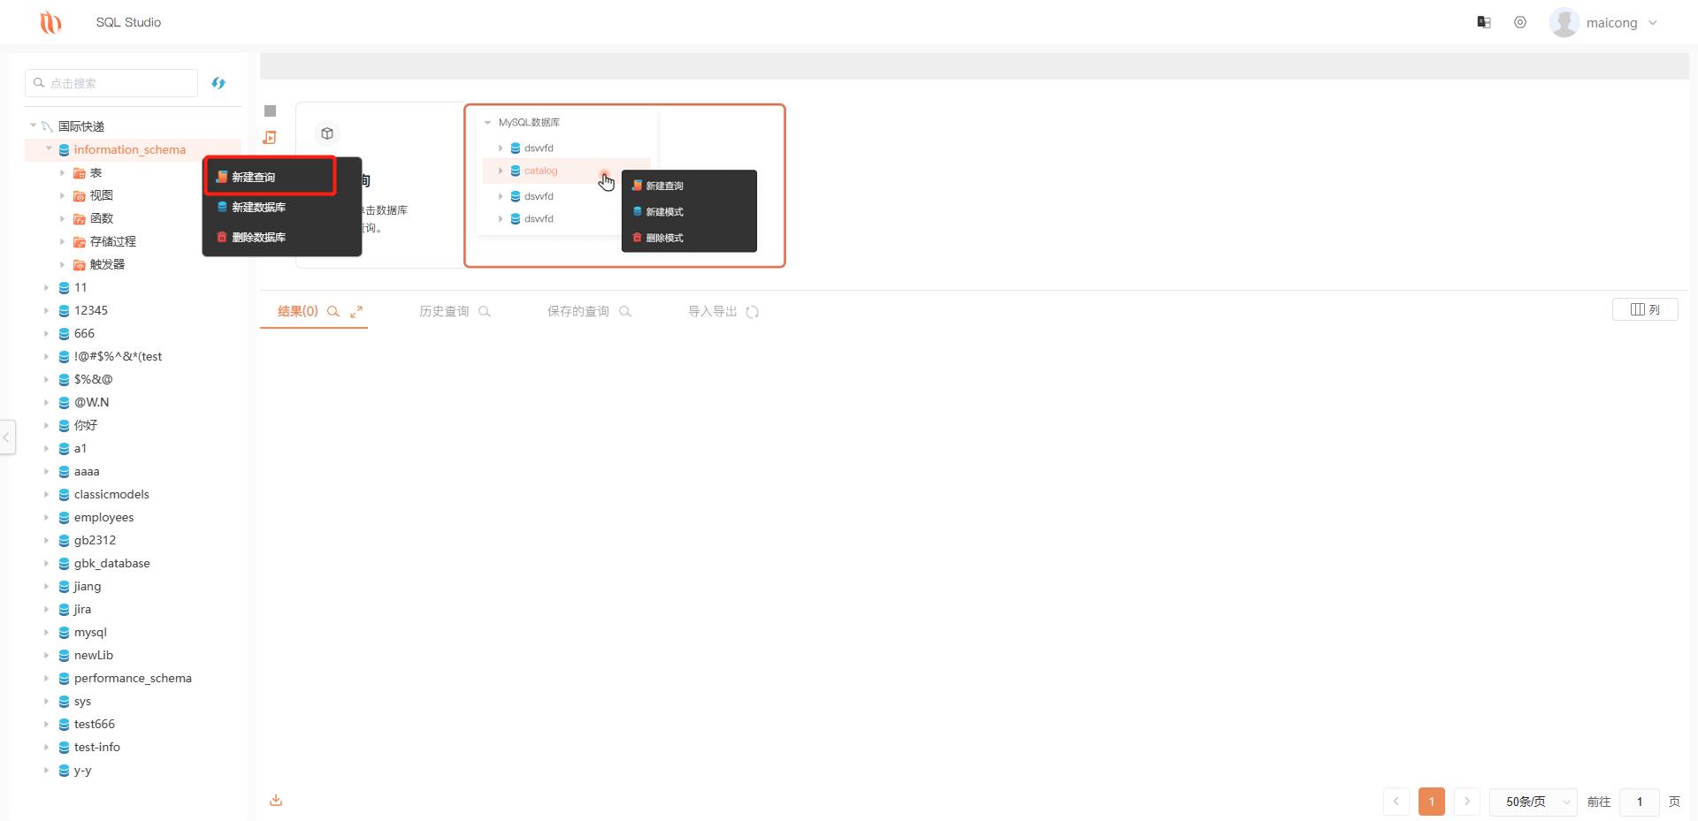Viewport: 1698px width, 821px height.
Task: Click the search icon beside 历史查询
Action: click(485, 311)
